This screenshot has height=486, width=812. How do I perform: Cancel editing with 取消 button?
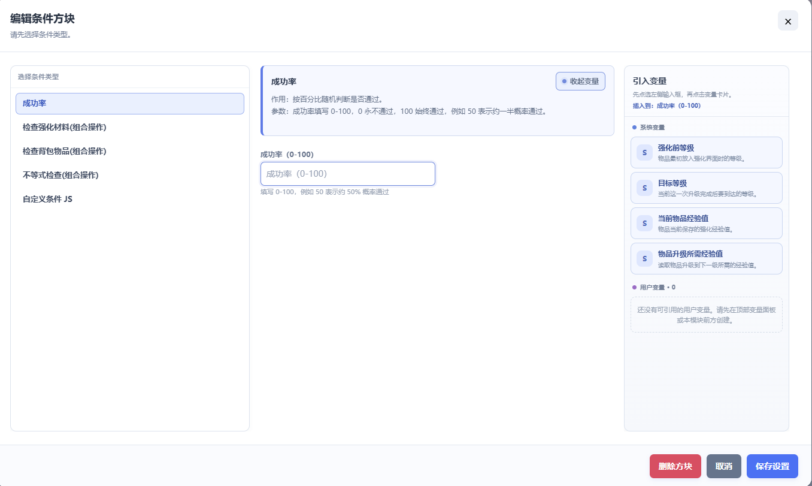[724, 466]
